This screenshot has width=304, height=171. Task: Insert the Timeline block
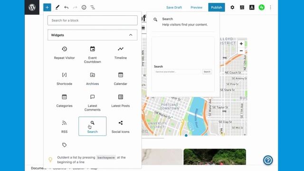pos(120,53)
